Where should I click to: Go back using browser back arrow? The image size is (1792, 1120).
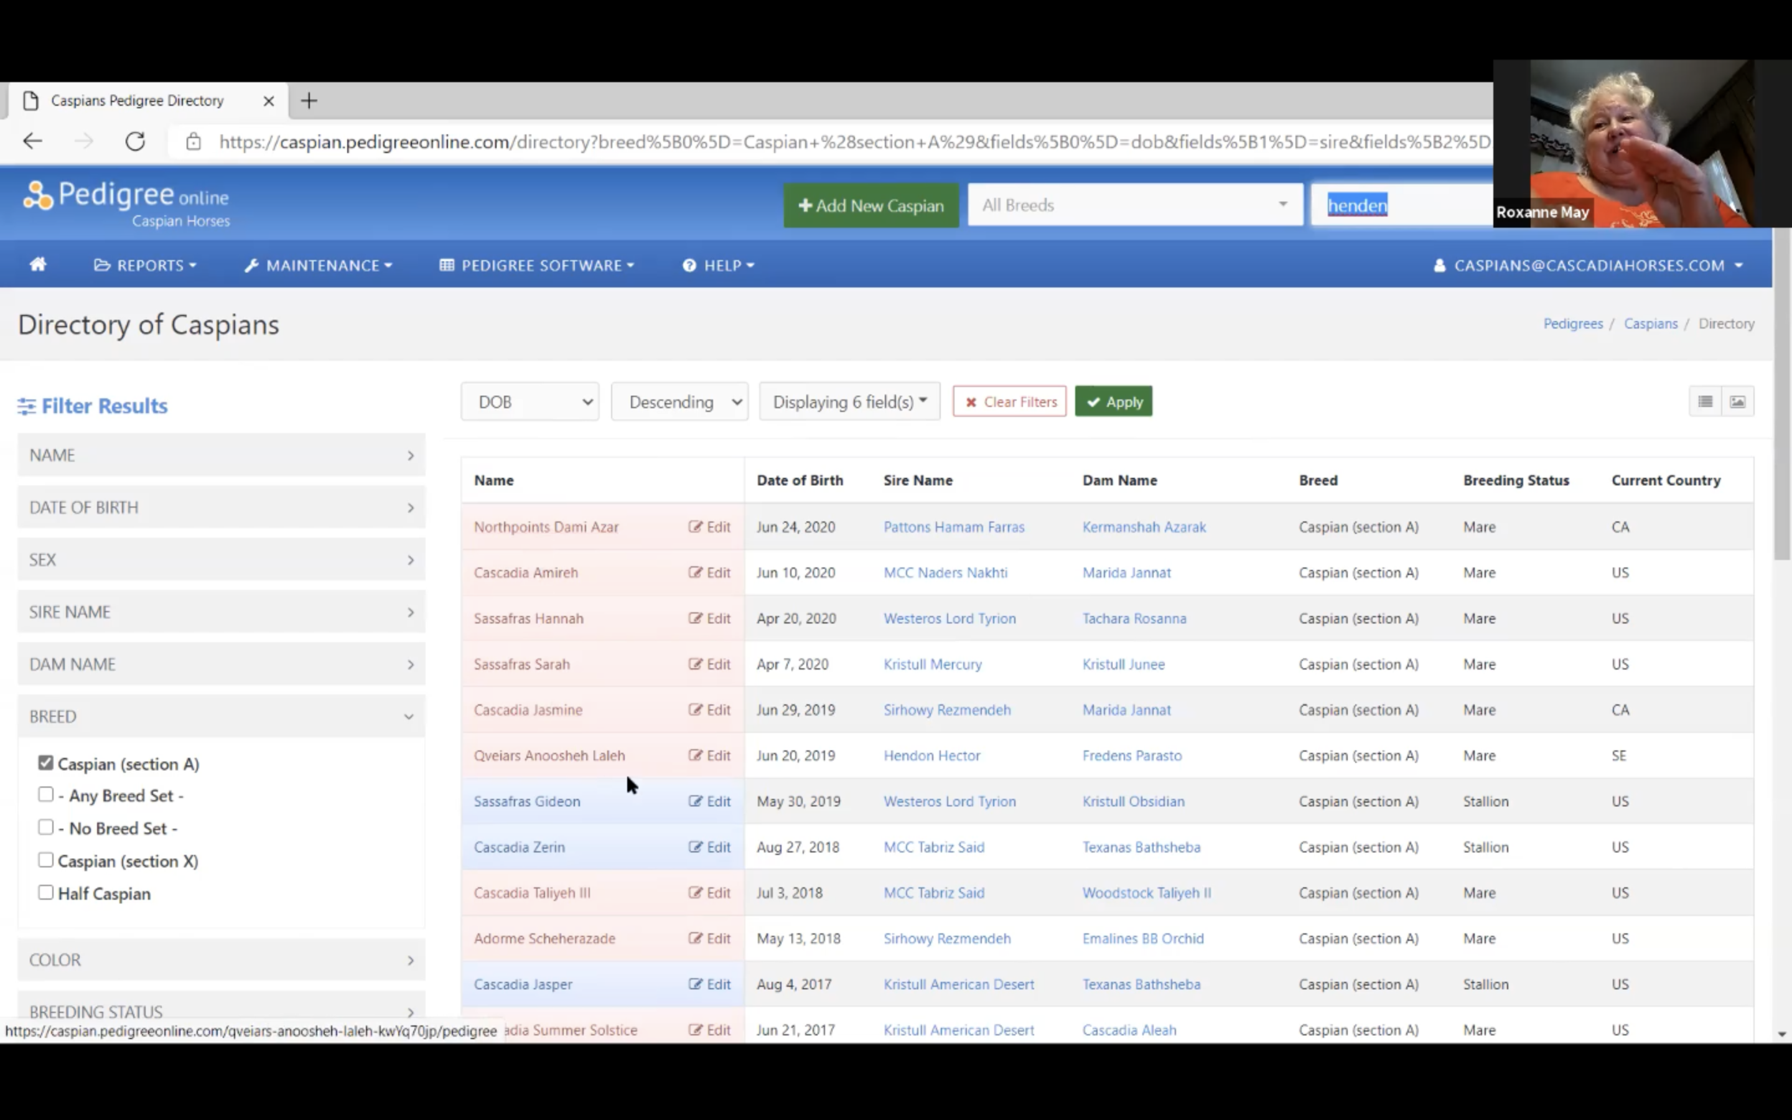[32, 141]
